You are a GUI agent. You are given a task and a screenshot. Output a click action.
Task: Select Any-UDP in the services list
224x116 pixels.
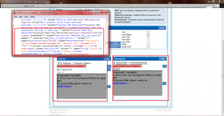tap(126, 39)
